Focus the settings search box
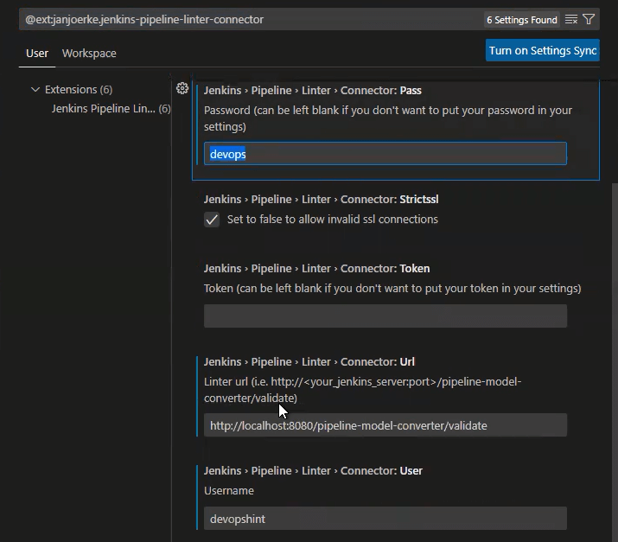 pyautogui.click(x=252, y=19)
